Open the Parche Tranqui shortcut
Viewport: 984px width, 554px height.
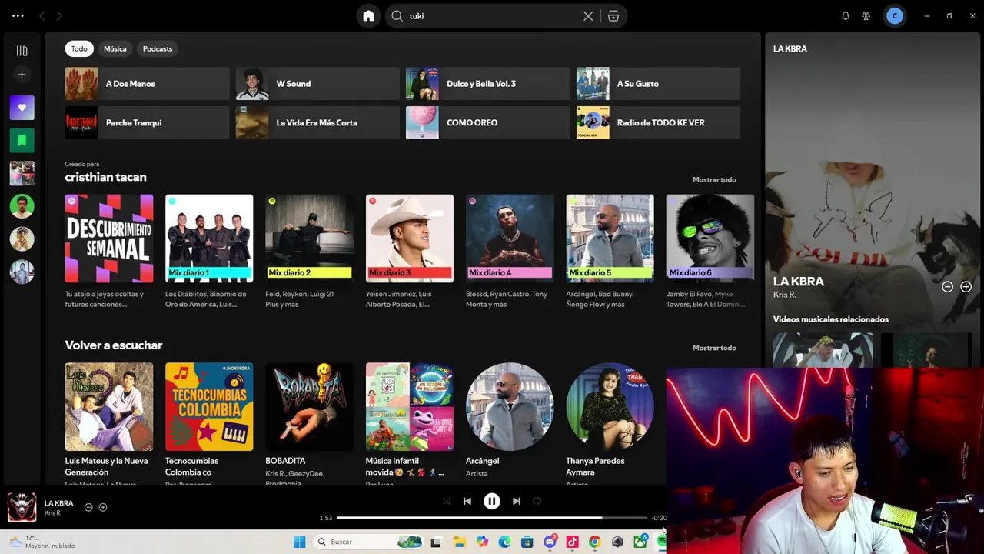148,122
